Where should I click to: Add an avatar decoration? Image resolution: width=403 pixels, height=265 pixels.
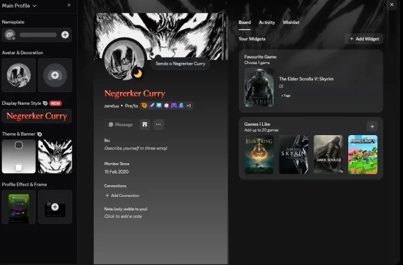click(x=55, y=75)
